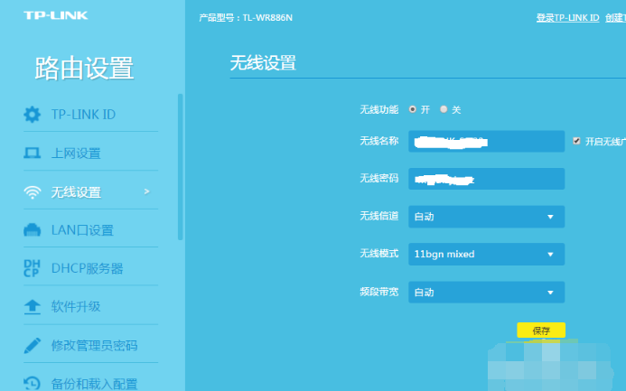Open the 频段带宽 dropdown
This screenshot has width=626, height=391.
click(486, 292)
